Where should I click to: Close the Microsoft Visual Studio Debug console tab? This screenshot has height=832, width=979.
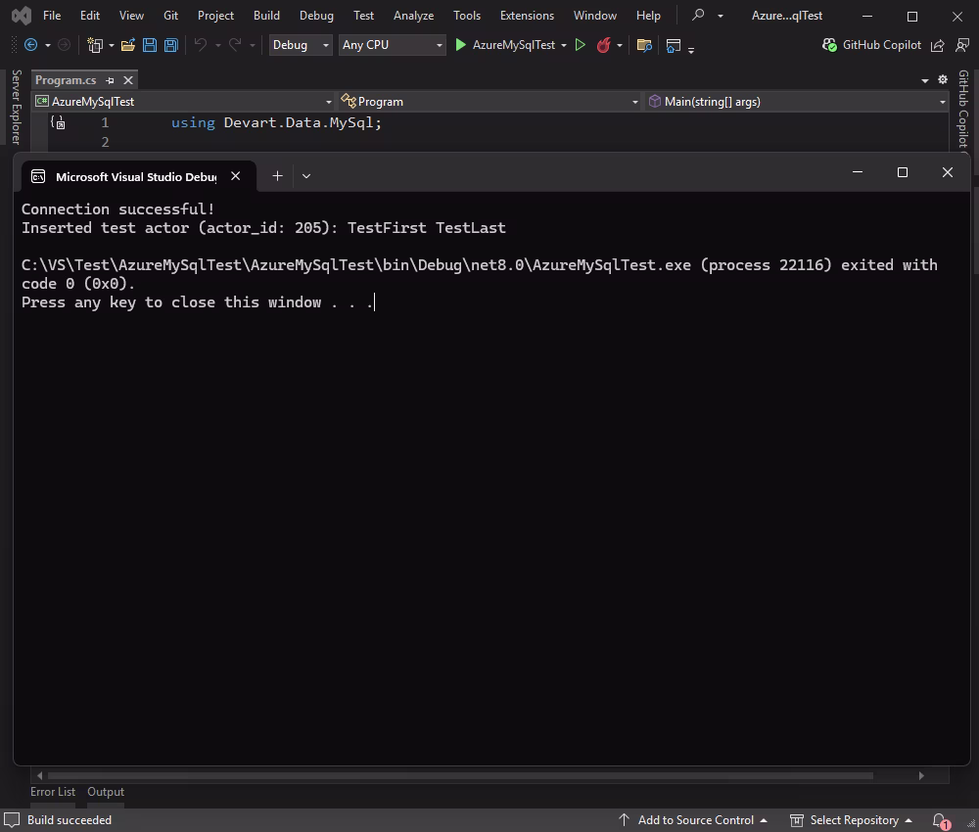point(235,176)
